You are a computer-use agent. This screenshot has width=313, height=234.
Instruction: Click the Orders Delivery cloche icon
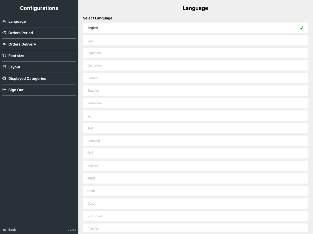click(4, 44)
